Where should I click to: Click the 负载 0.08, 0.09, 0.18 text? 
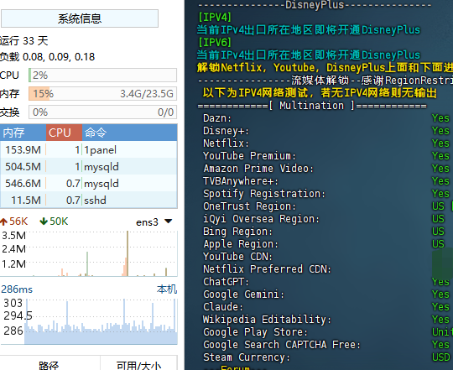47,56
